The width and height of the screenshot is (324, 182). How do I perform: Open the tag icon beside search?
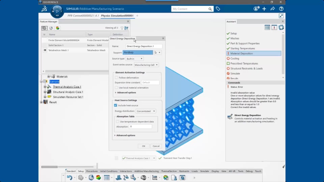pos(218,9)
